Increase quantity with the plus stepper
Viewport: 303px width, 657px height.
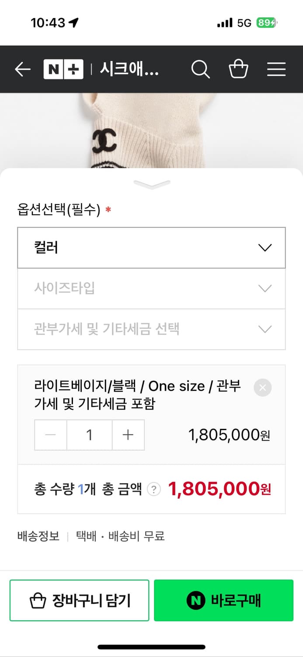click(x=127, y=435)
